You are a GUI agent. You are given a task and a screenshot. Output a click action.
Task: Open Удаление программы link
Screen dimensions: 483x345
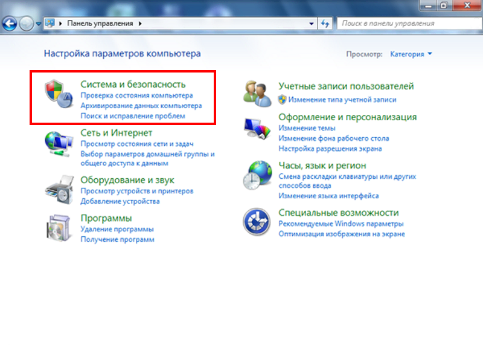(x=117, y=229)
